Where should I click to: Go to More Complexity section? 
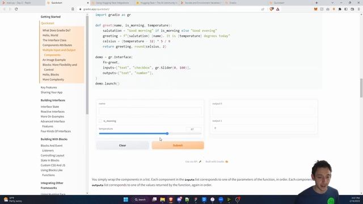[x=53, y=79]
